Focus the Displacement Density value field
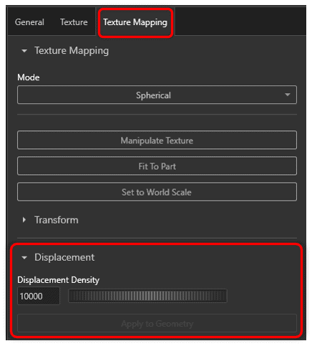 point(39,296)
